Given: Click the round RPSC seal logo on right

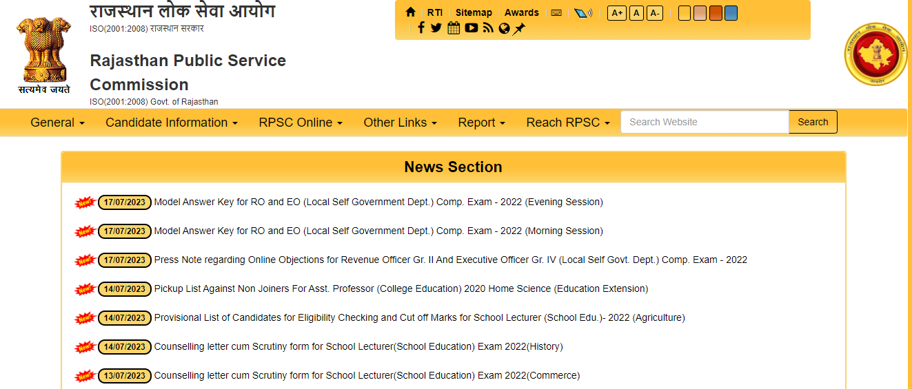Looking at the screenshot, I should click(875, 54).
